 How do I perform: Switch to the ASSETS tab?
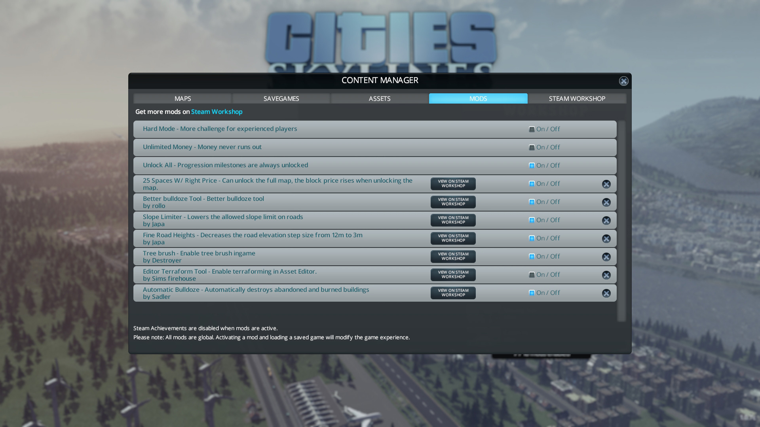(380, 98)
